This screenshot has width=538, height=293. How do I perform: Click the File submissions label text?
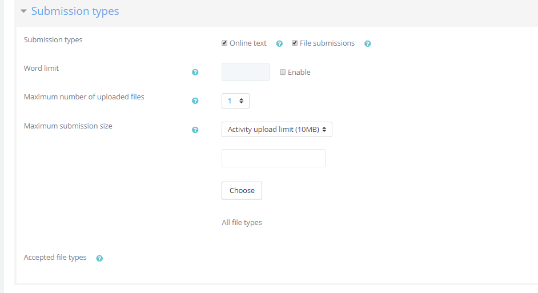[x=327, y=43]
